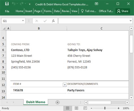Switch to Page Break Preview icon

(85, 108)
